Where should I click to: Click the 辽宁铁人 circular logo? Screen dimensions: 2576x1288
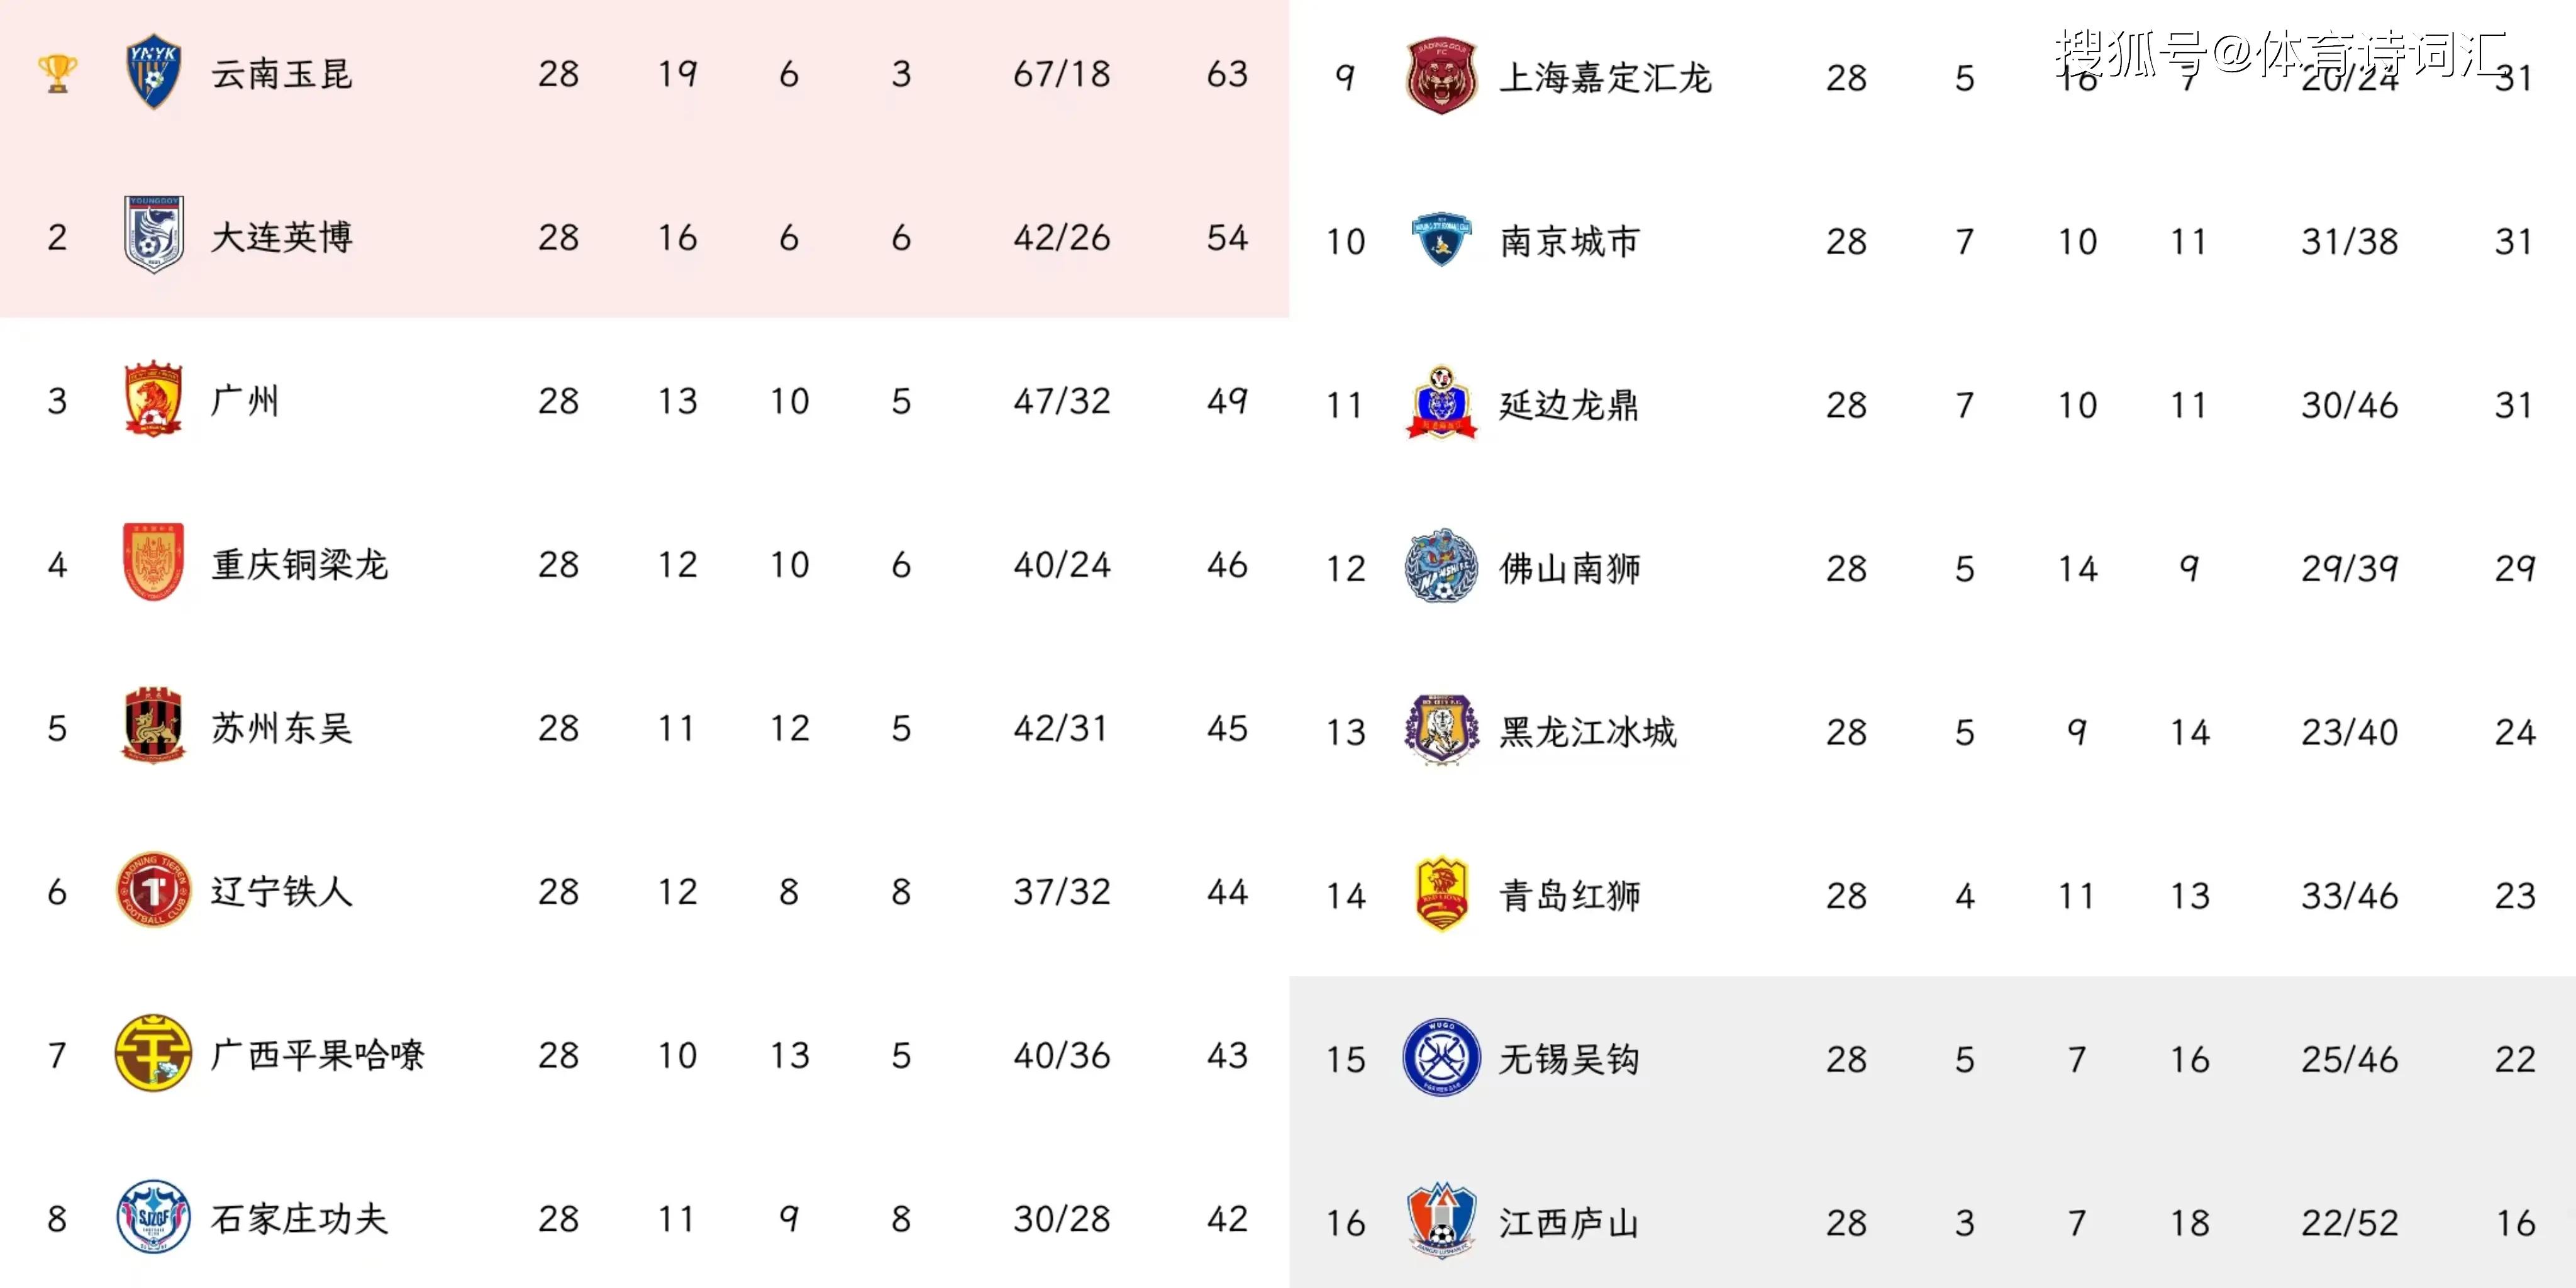click(153, 889)
